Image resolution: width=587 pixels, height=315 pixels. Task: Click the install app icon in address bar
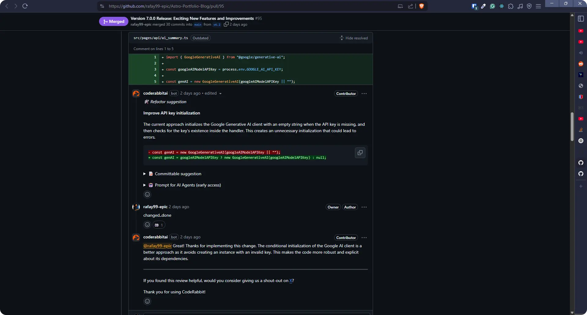click(x=400, y=6)
